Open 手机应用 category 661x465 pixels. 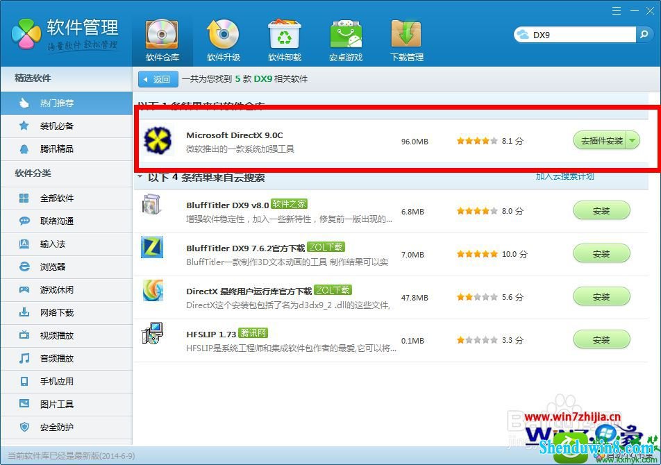[66, 381]
